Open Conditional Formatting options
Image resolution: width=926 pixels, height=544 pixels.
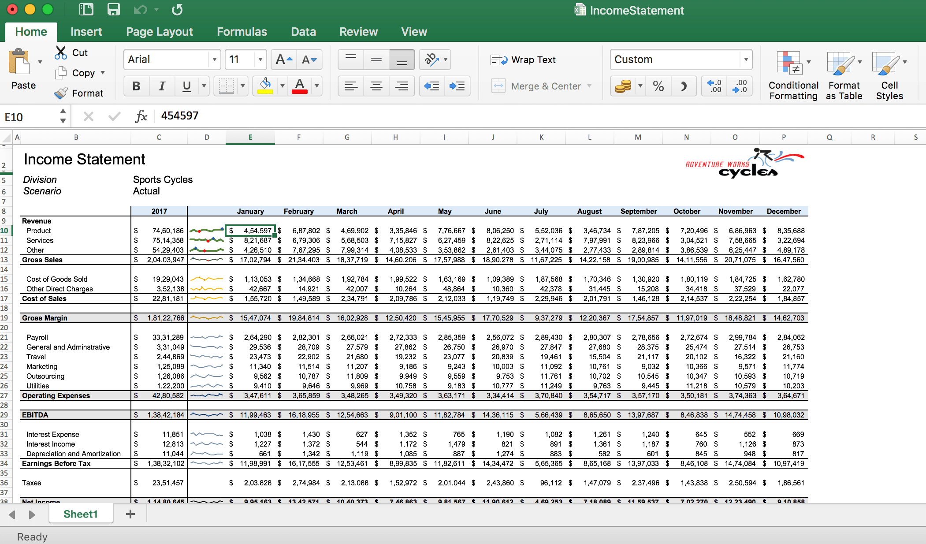(792, 75)
